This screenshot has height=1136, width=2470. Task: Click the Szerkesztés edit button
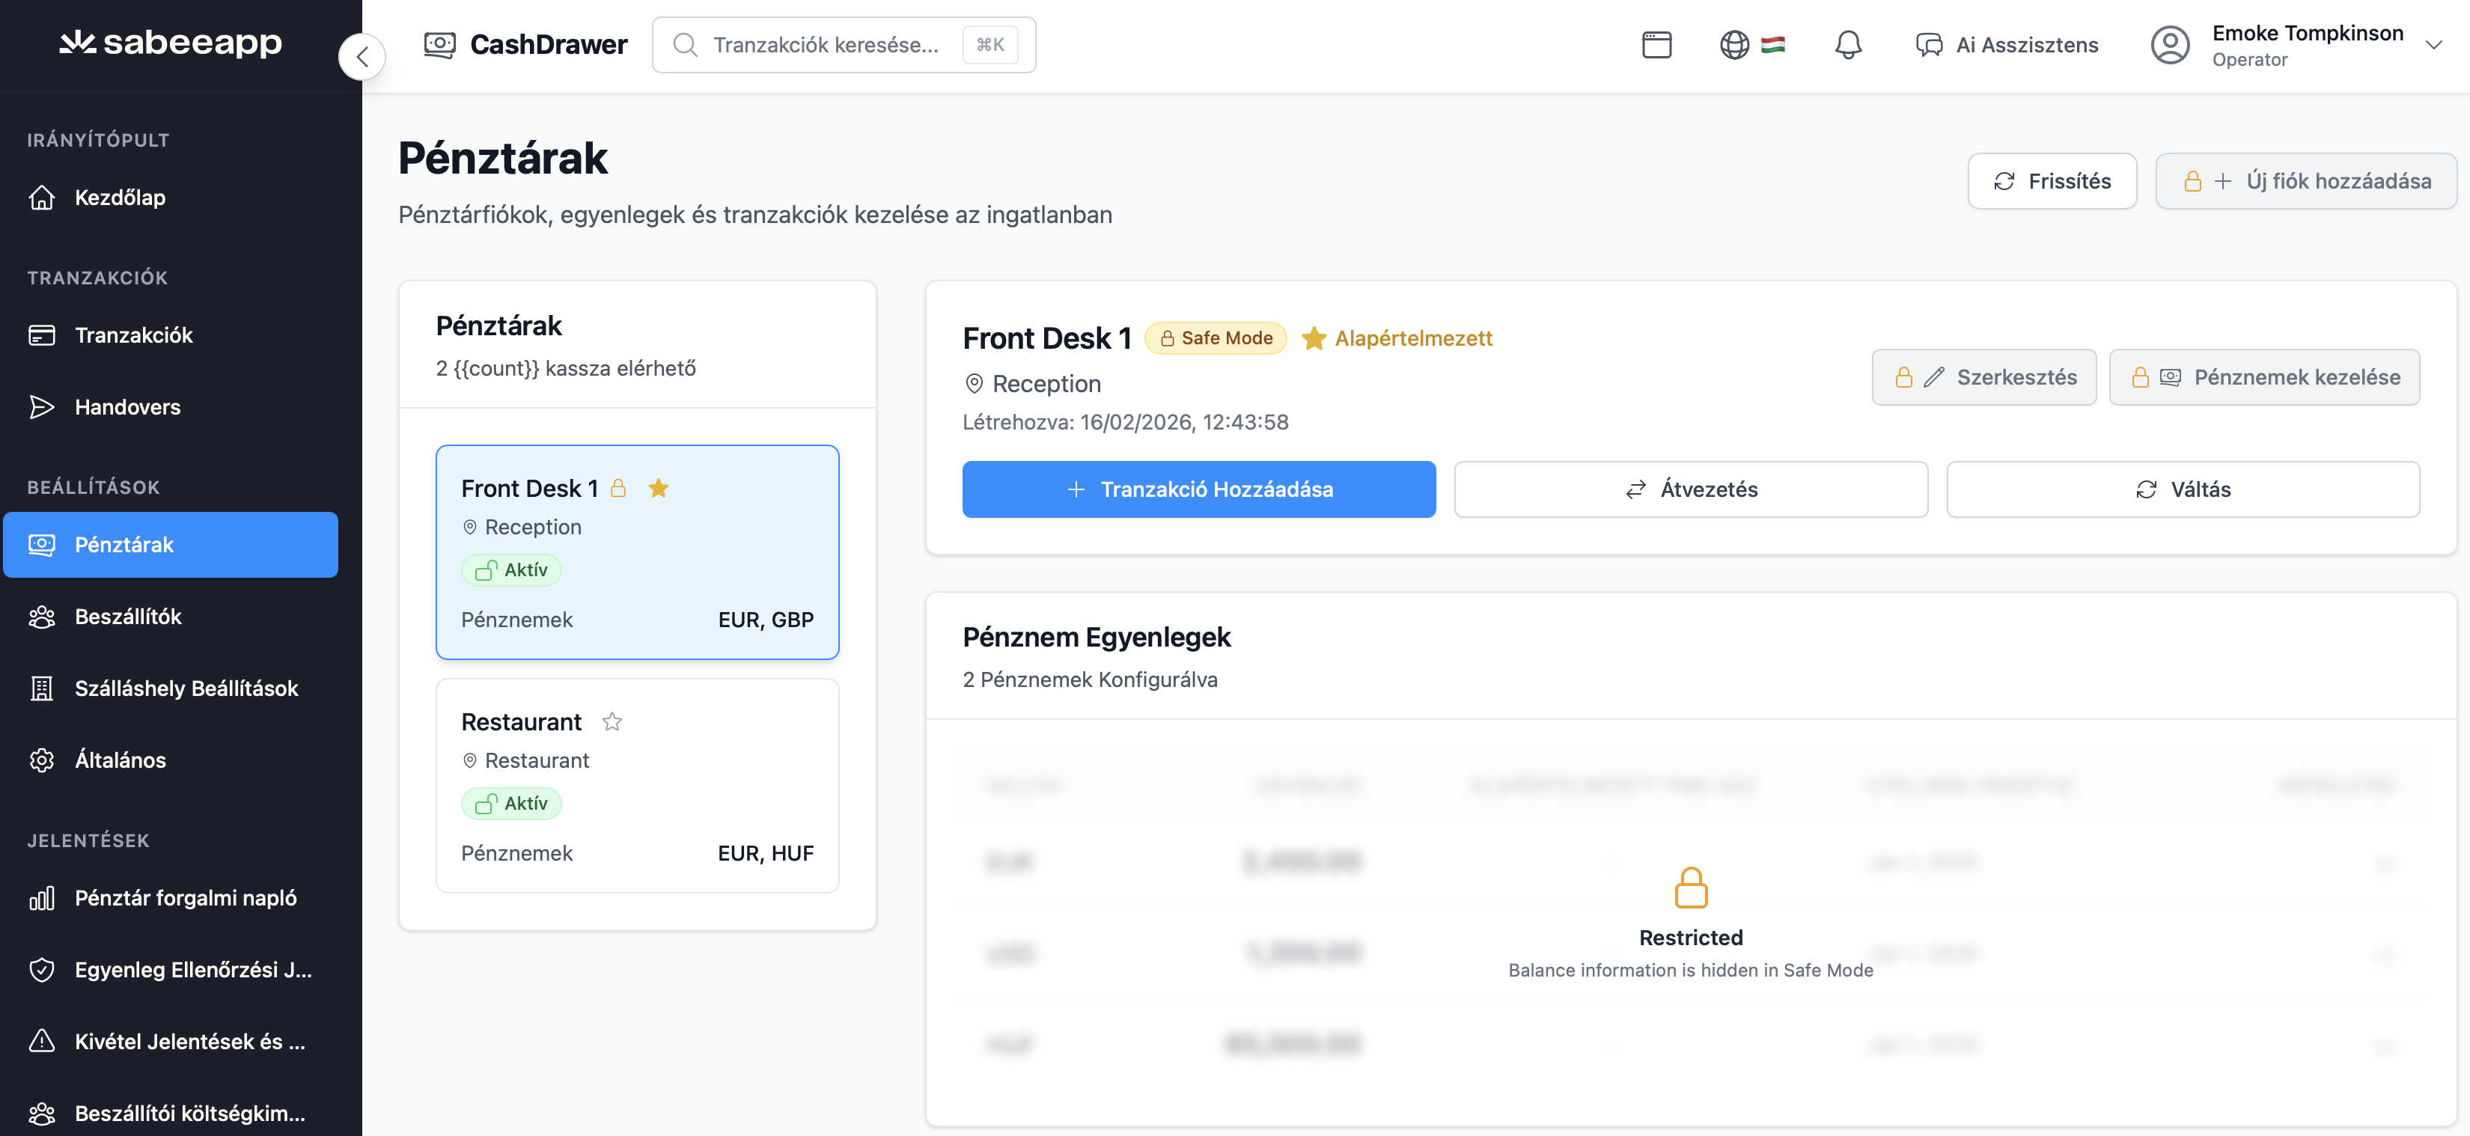pos(1983,378)
